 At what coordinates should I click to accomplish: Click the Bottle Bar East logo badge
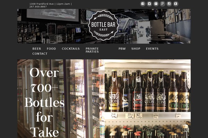103,25
